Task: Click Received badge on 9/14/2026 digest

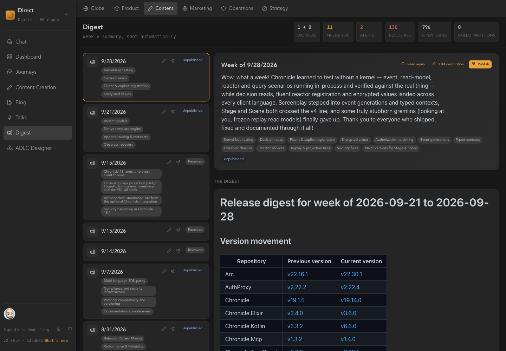Action: click(195, 250)
